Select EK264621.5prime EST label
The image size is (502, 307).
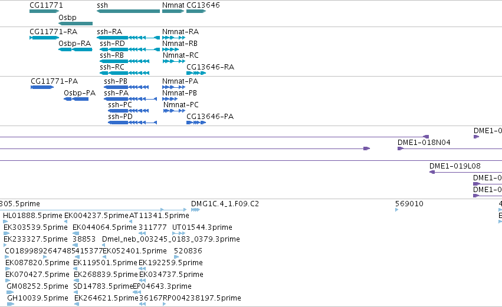[106, 299]
